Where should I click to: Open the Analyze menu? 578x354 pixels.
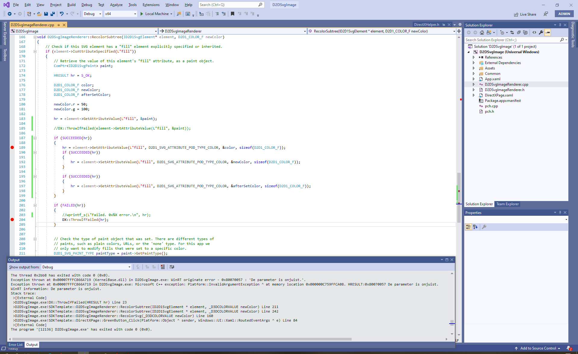(116, 5)
